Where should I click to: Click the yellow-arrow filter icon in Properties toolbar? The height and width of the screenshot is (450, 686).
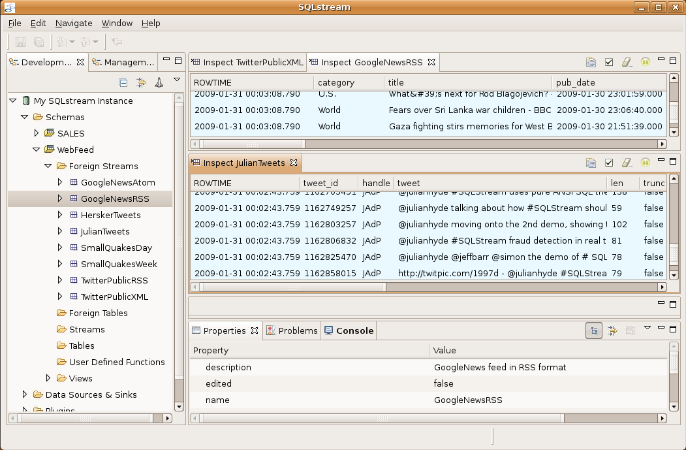pos(612,330)
